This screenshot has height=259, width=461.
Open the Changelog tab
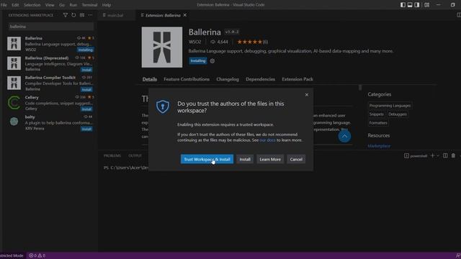tap(228, 79)
